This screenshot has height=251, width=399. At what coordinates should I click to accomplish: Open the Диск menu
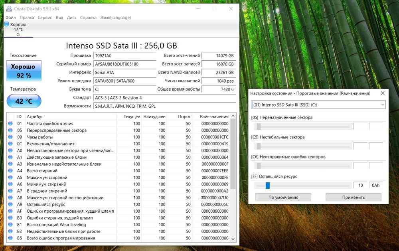coord(71,18)
